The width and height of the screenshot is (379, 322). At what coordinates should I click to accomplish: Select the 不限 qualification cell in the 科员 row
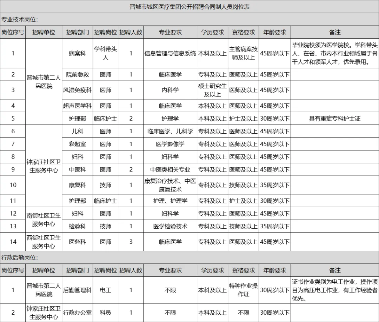pos(244,313)
